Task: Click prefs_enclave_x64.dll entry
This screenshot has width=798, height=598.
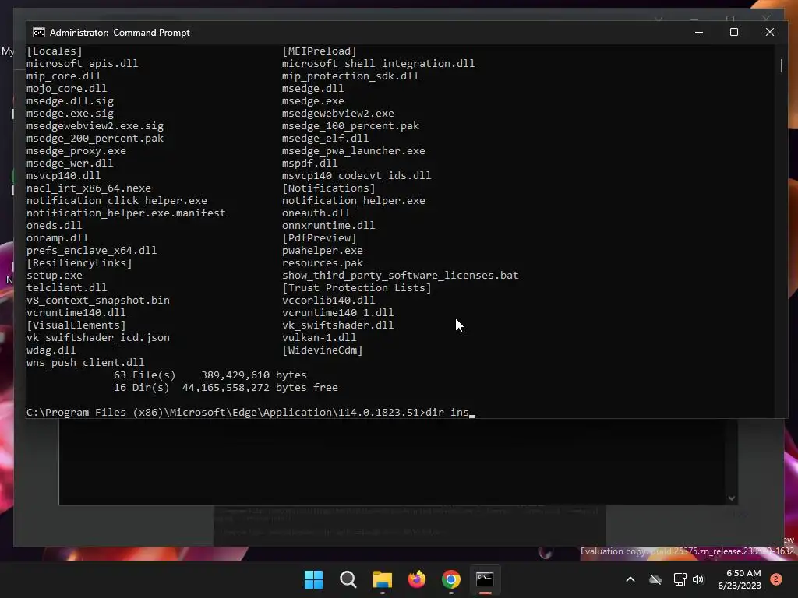Action: (x=92, y=251)
